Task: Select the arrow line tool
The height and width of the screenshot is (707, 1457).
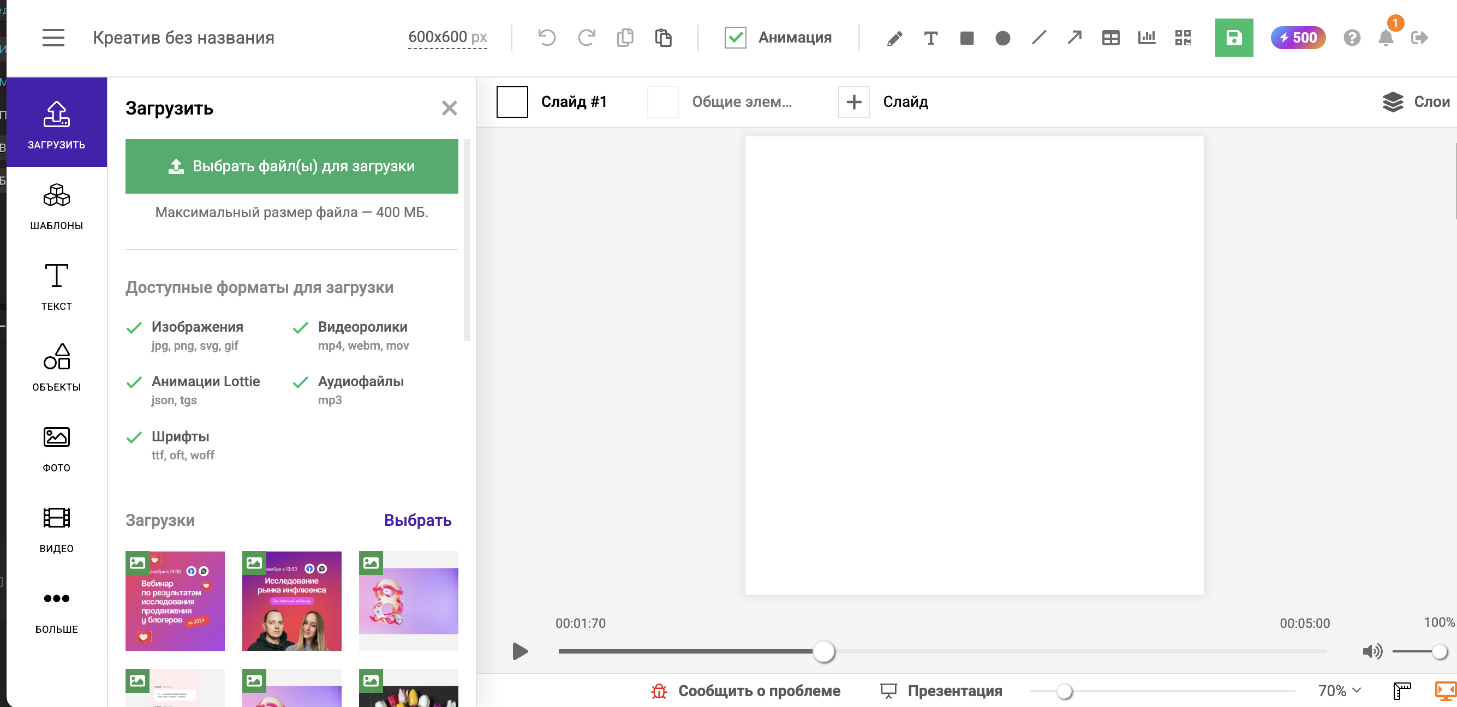Action: [1074, 38]
